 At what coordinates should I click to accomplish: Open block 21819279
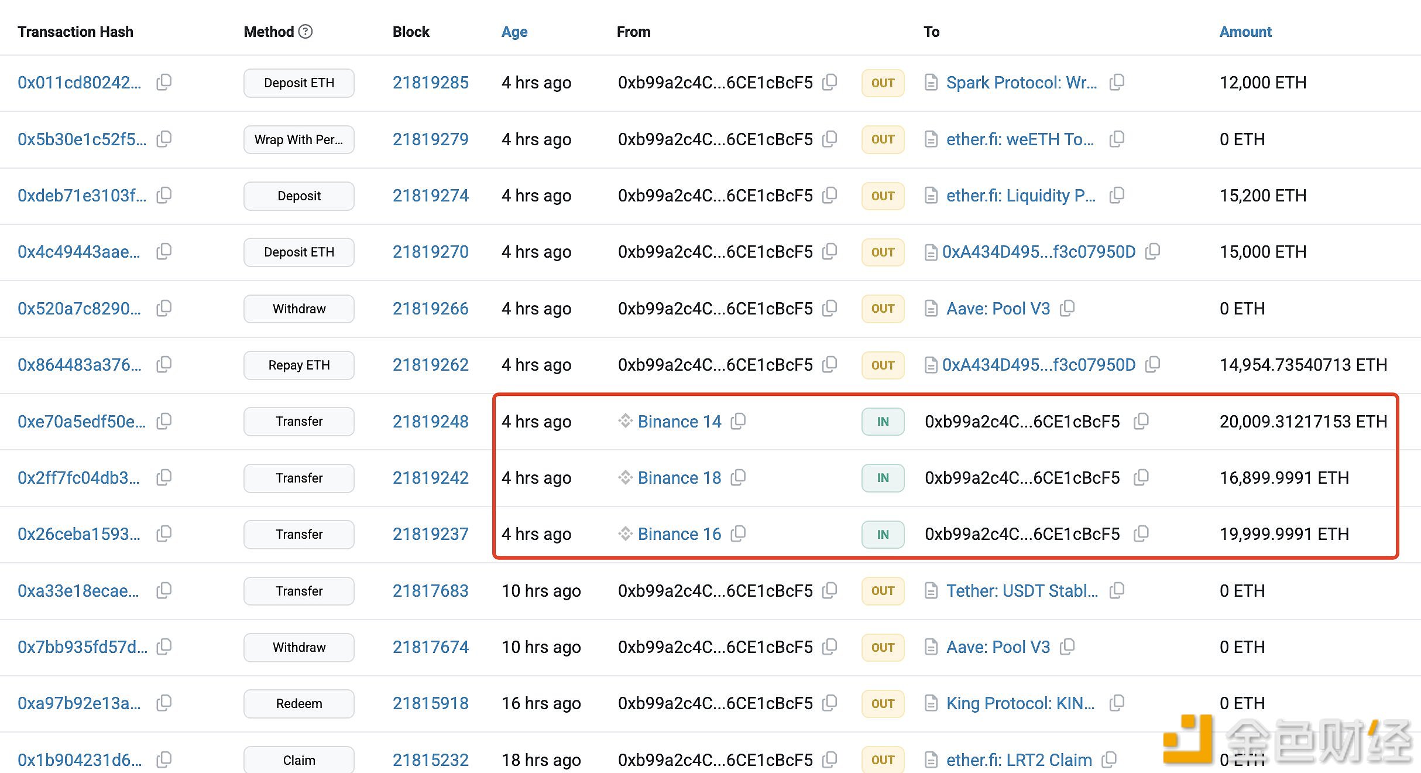pyautogui.click(x=431, y=139)
